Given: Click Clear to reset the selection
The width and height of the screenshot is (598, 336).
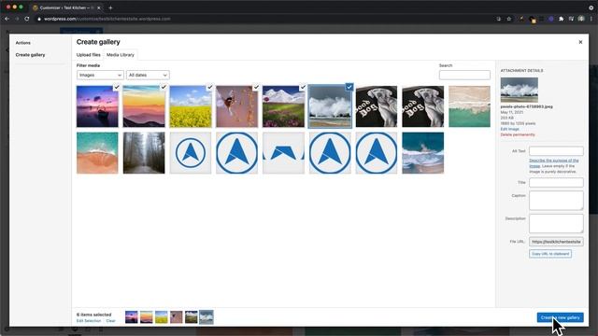Looking at the screenshot, I should (110, 321).
